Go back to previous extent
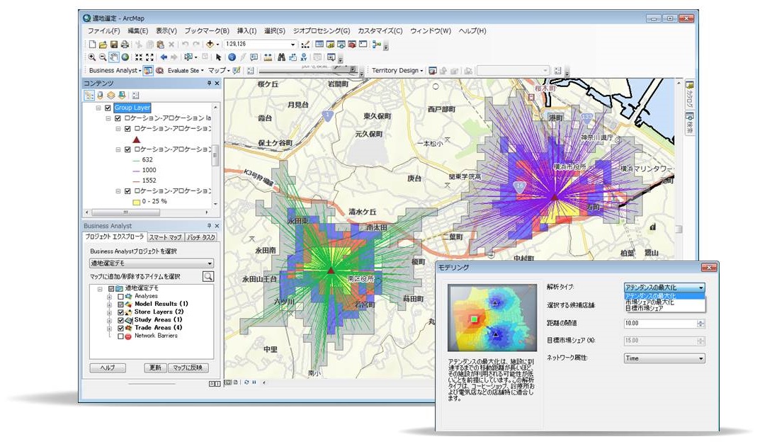 (164, 57)
